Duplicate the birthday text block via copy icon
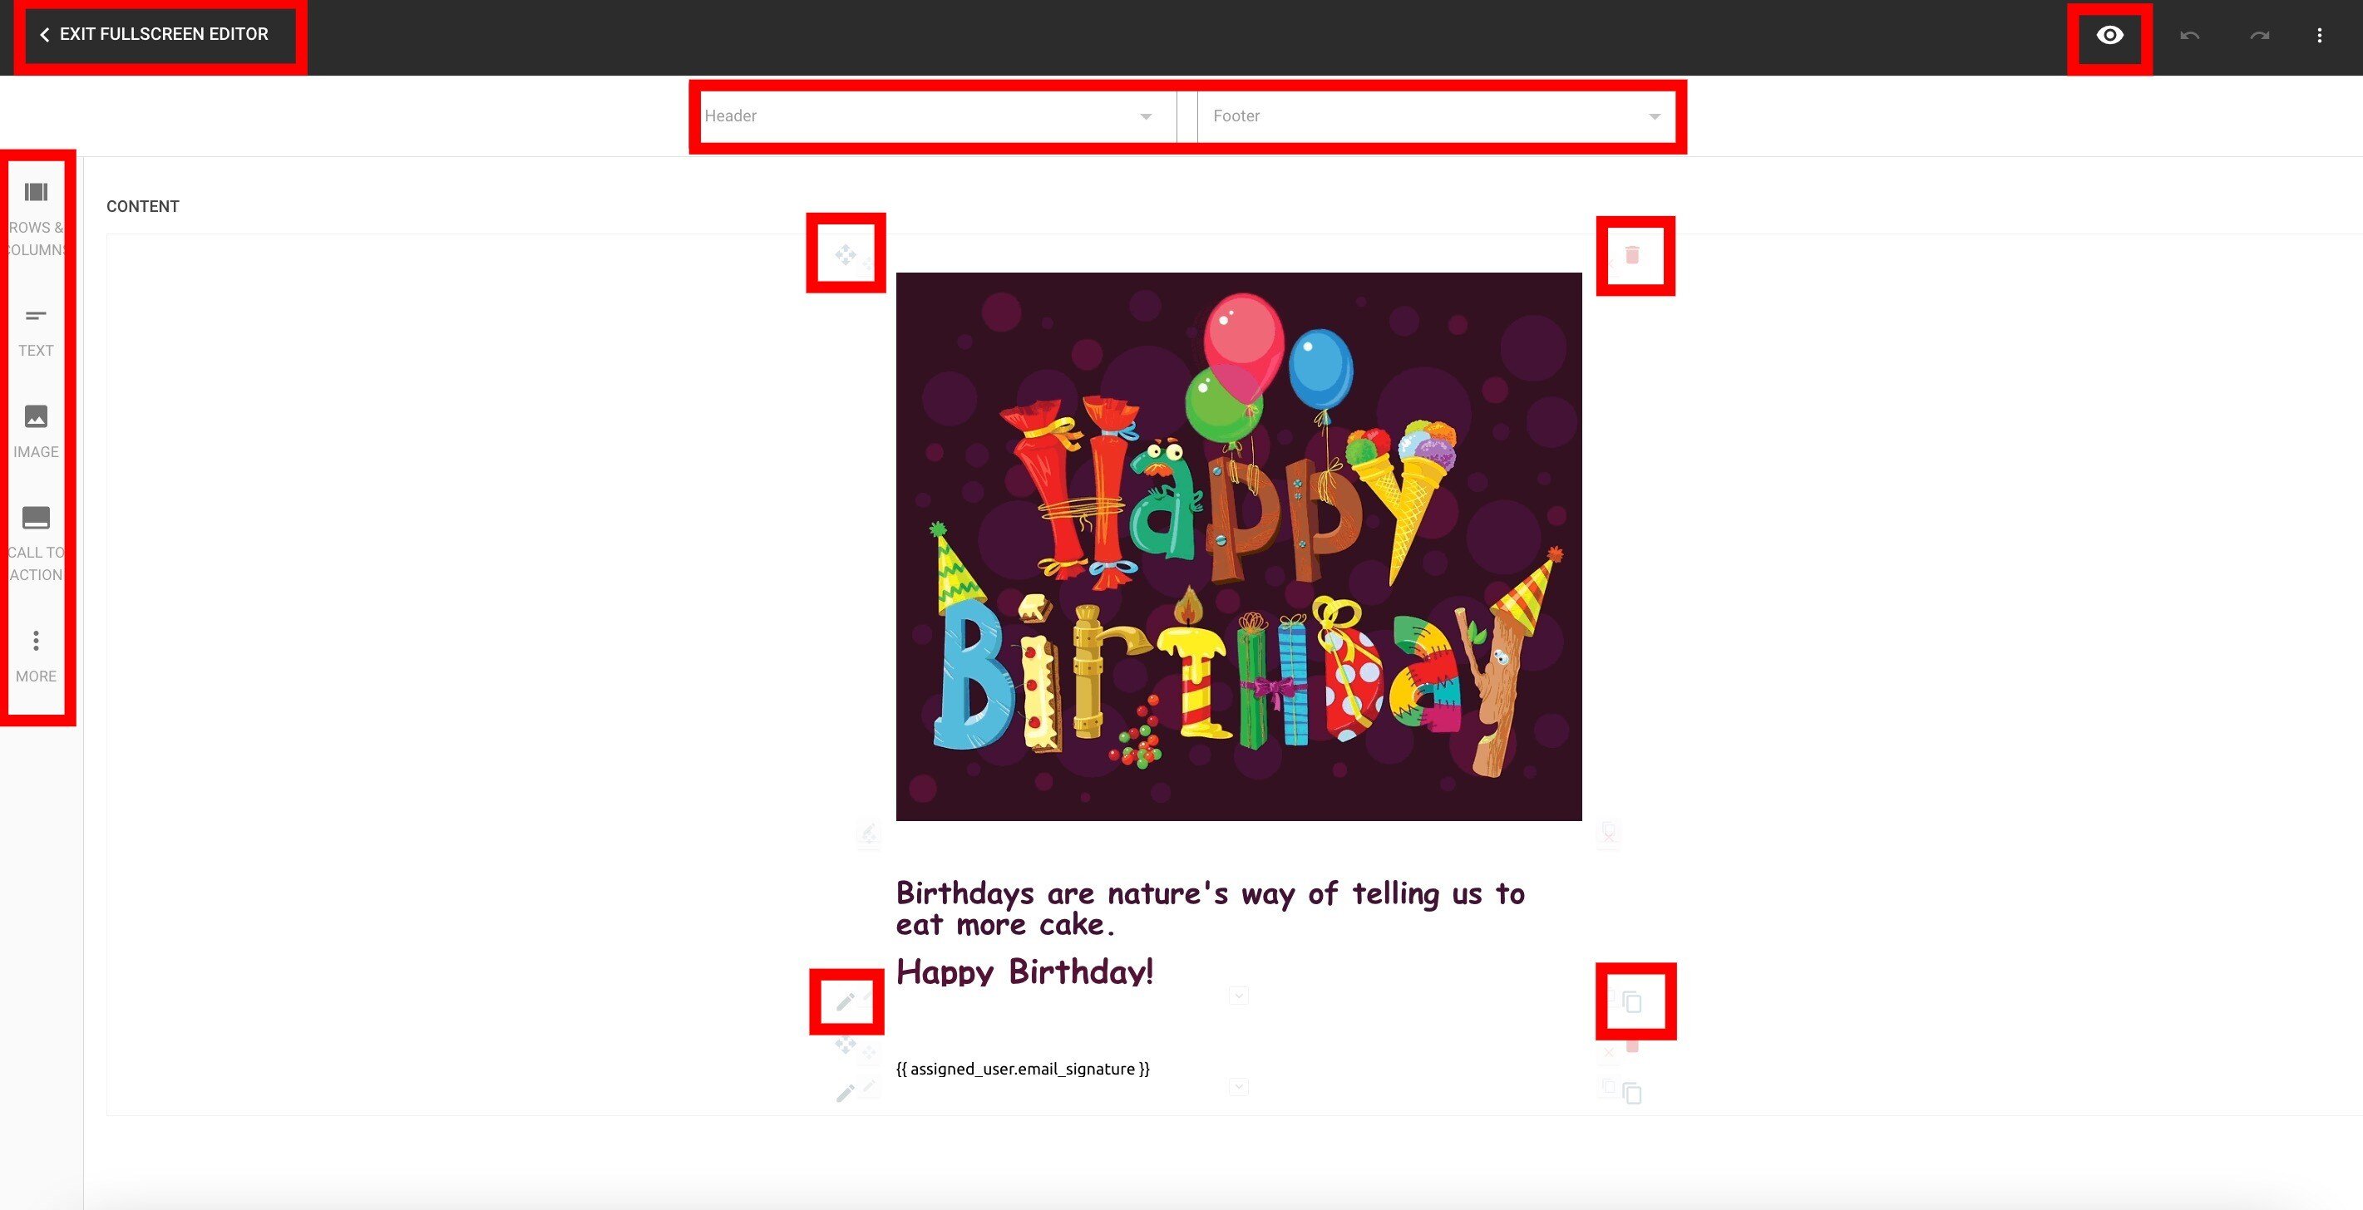 pyautogui.click(x=1632, y=1002)
